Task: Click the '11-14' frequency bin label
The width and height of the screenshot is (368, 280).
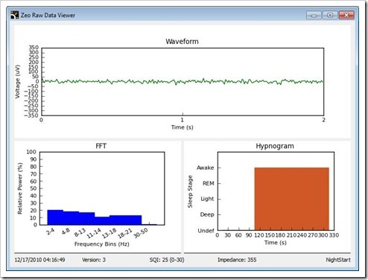Action: point(94,233)
